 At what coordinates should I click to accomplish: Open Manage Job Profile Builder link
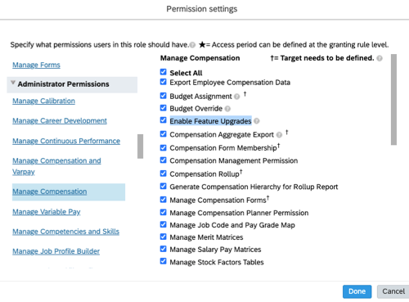coord(56,251)
